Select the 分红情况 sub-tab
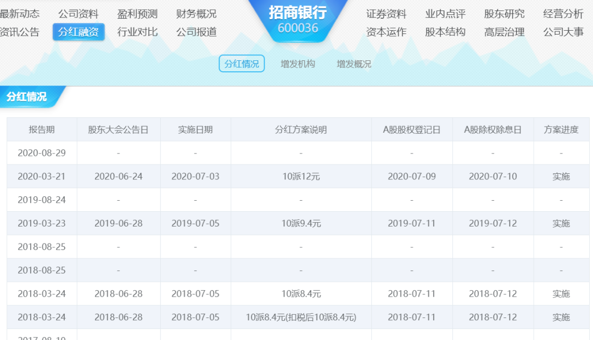The width and height of the screenshot is (593, 340). coord(242,64)
